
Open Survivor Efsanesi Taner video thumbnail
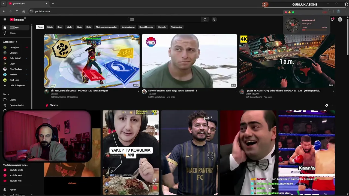[x=189, y=61]
